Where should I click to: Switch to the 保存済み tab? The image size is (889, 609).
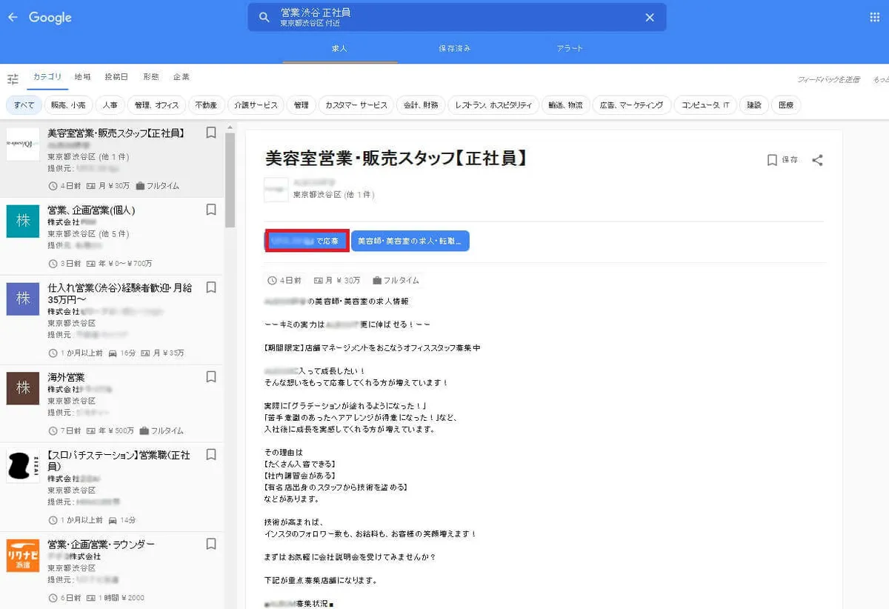pyautogui.click(x=454, y=49)
